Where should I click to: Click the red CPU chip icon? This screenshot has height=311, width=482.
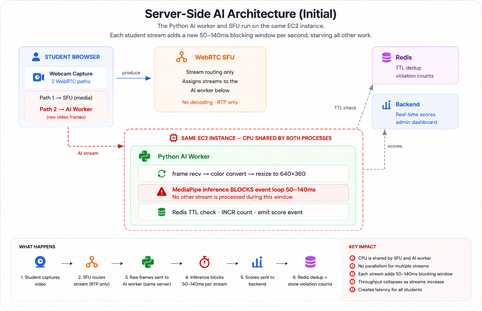[174, 138]
